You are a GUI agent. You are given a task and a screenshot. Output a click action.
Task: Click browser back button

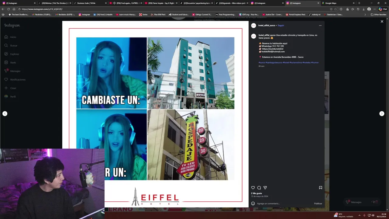[3, 9]
